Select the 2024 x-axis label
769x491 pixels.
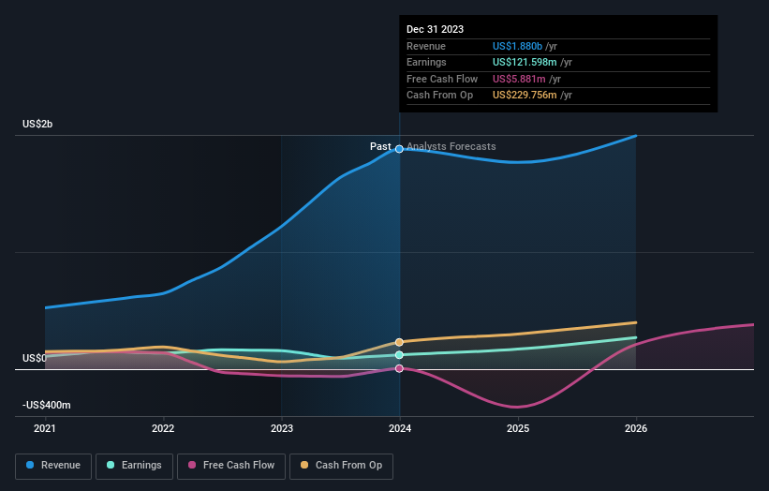(400, 429)
